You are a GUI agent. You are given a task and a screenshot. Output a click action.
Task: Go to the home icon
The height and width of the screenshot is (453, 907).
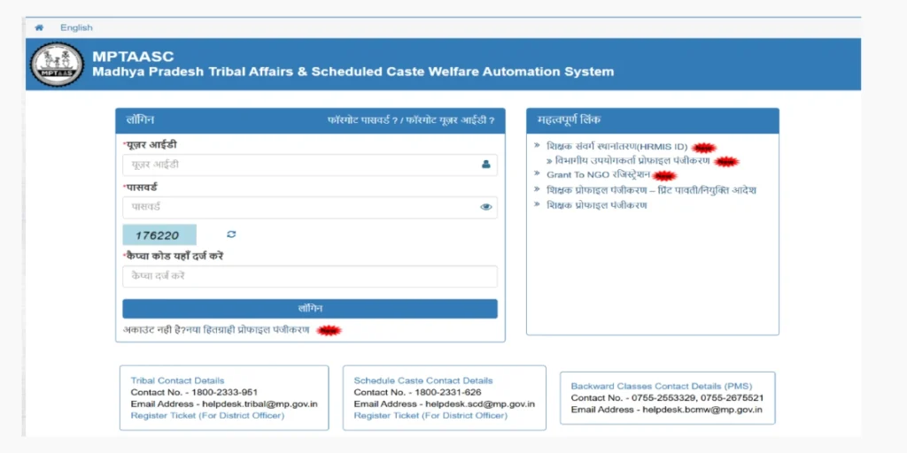click(x=39, y=27)
